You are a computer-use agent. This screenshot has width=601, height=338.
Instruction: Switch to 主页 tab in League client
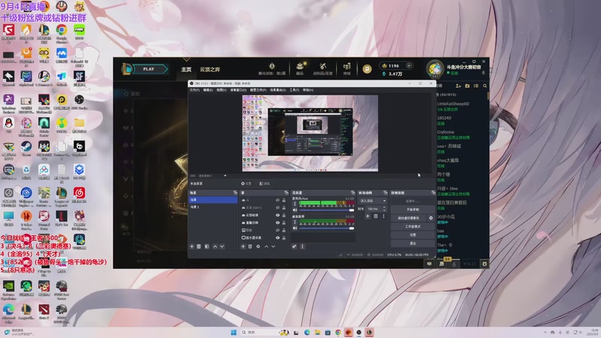(x=186, y=69)
